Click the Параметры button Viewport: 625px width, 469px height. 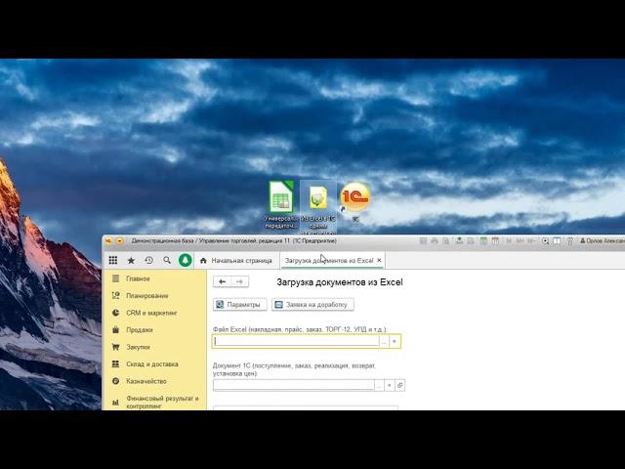[239, 305]
